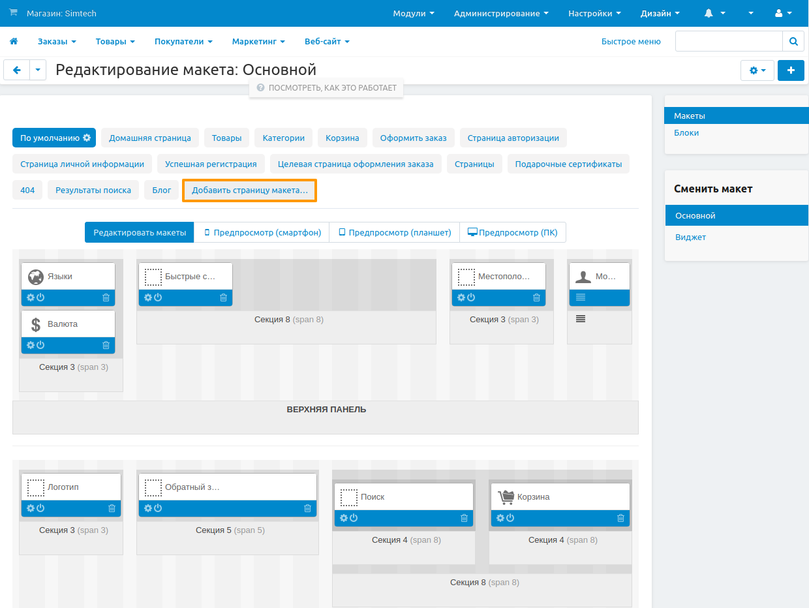Disable the Логотип block with power icon
The width and height of the screenshot is (809, 608).
coord(40,508)
